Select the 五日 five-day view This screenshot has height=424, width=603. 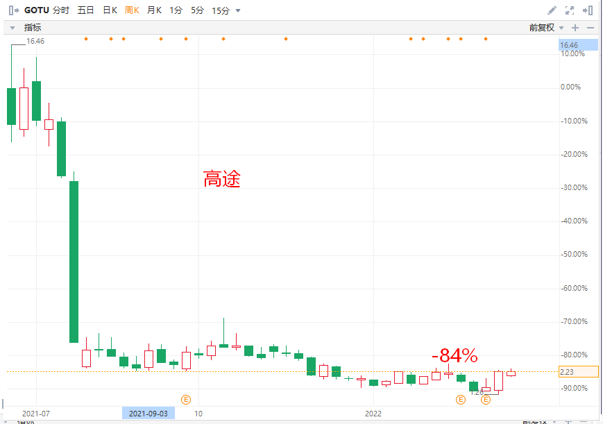[86, 10]
